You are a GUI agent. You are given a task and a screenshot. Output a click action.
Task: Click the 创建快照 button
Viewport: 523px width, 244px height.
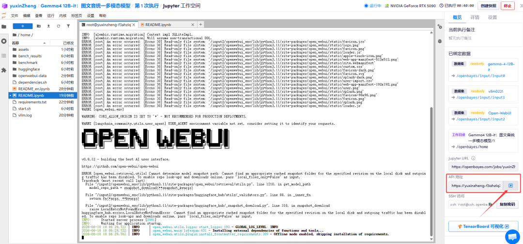click(x=489, y=6)
